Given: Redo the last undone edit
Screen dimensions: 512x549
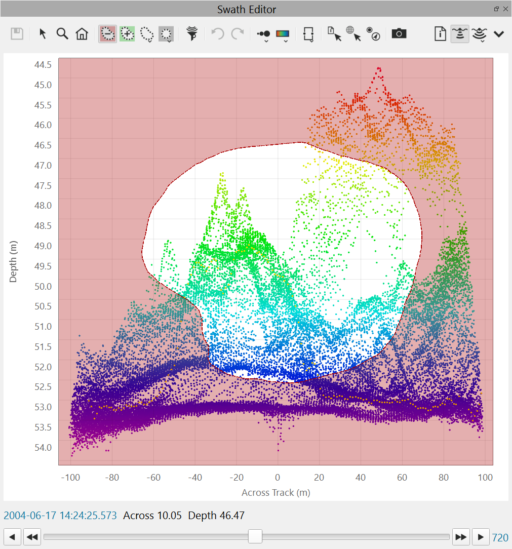Looking at the screenshot, I should [x=237, y=34].
